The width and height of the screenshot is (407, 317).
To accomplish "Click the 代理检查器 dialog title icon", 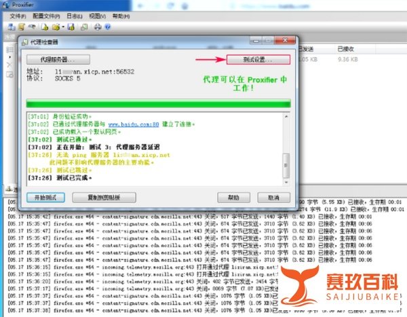I will click(x=25, y=42).
